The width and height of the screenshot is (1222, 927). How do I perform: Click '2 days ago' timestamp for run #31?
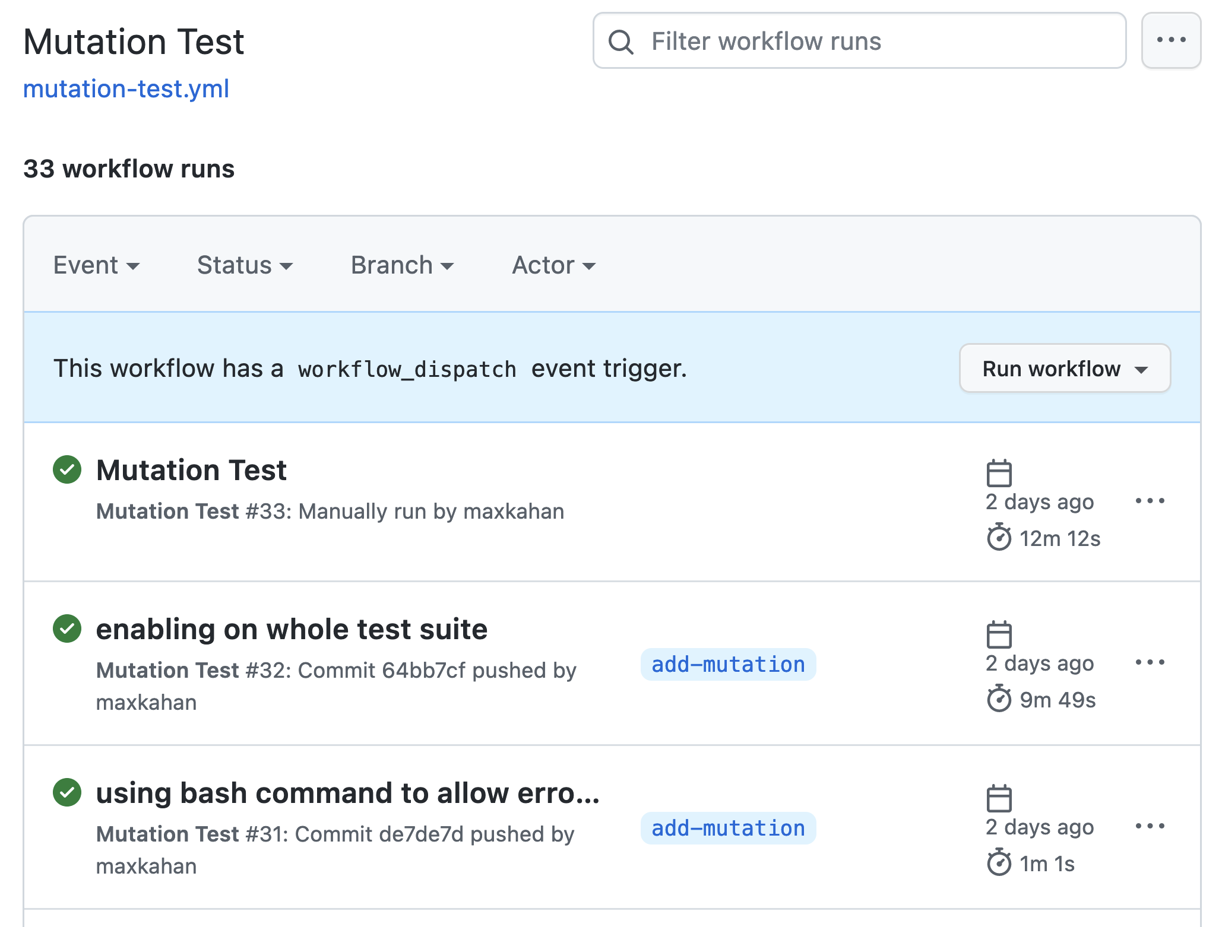(1040, 827)
